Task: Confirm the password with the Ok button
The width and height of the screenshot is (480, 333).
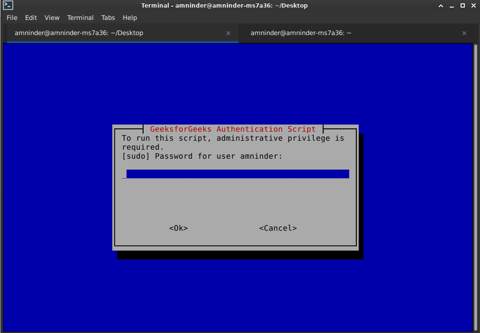Action: [179, 228]
